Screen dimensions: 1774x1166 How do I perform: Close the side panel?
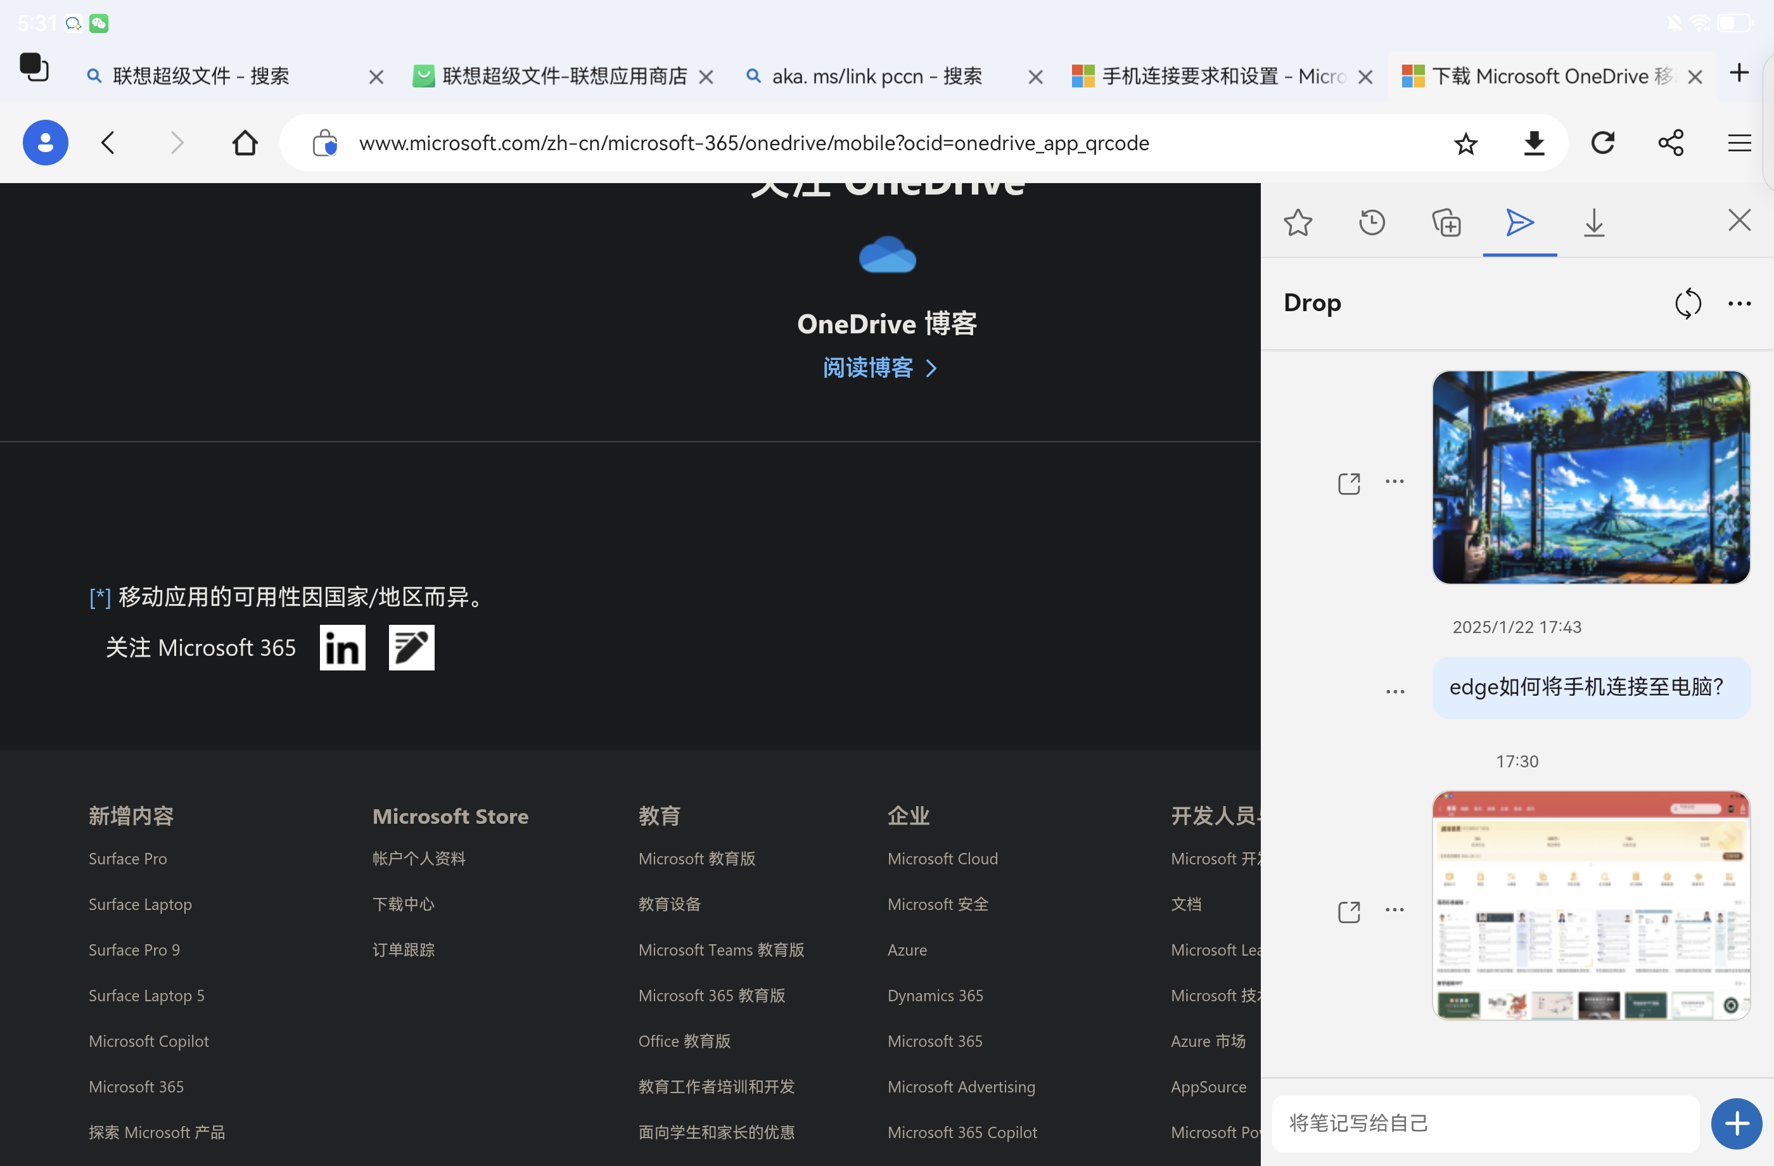point(1739,220)
